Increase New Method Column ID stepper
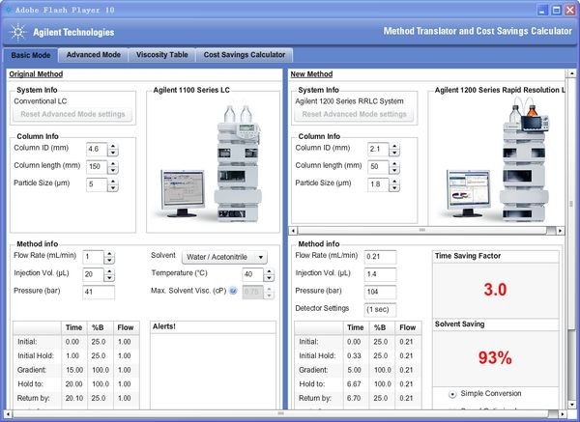Viewport: 580px width, 422px height. [x=394, y=147]
